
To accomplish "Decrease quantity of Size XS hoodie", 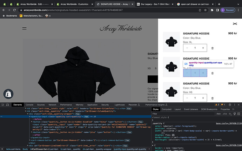I will [x=187, y=98].
